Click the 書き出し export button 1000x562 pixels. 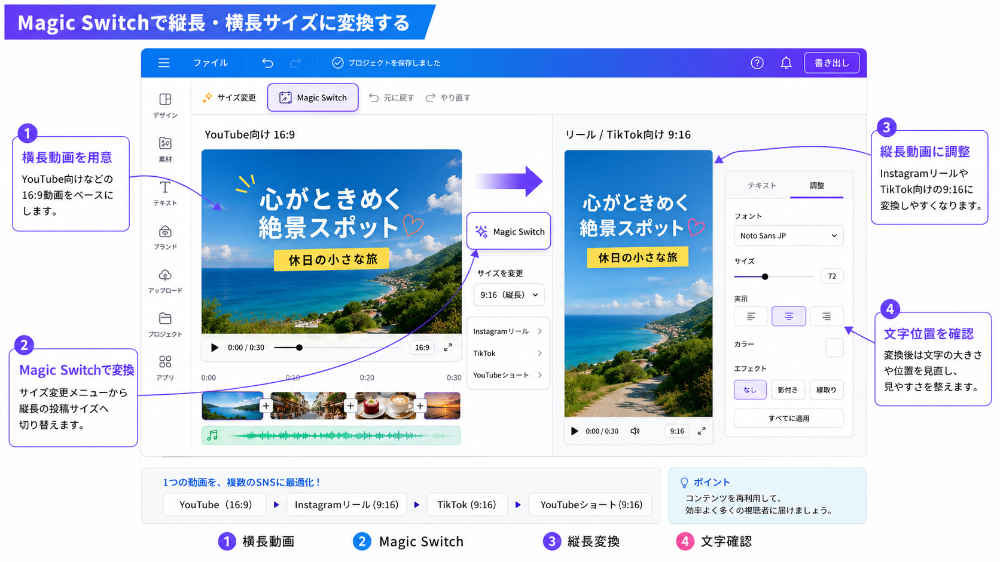(x=831, y=63)
